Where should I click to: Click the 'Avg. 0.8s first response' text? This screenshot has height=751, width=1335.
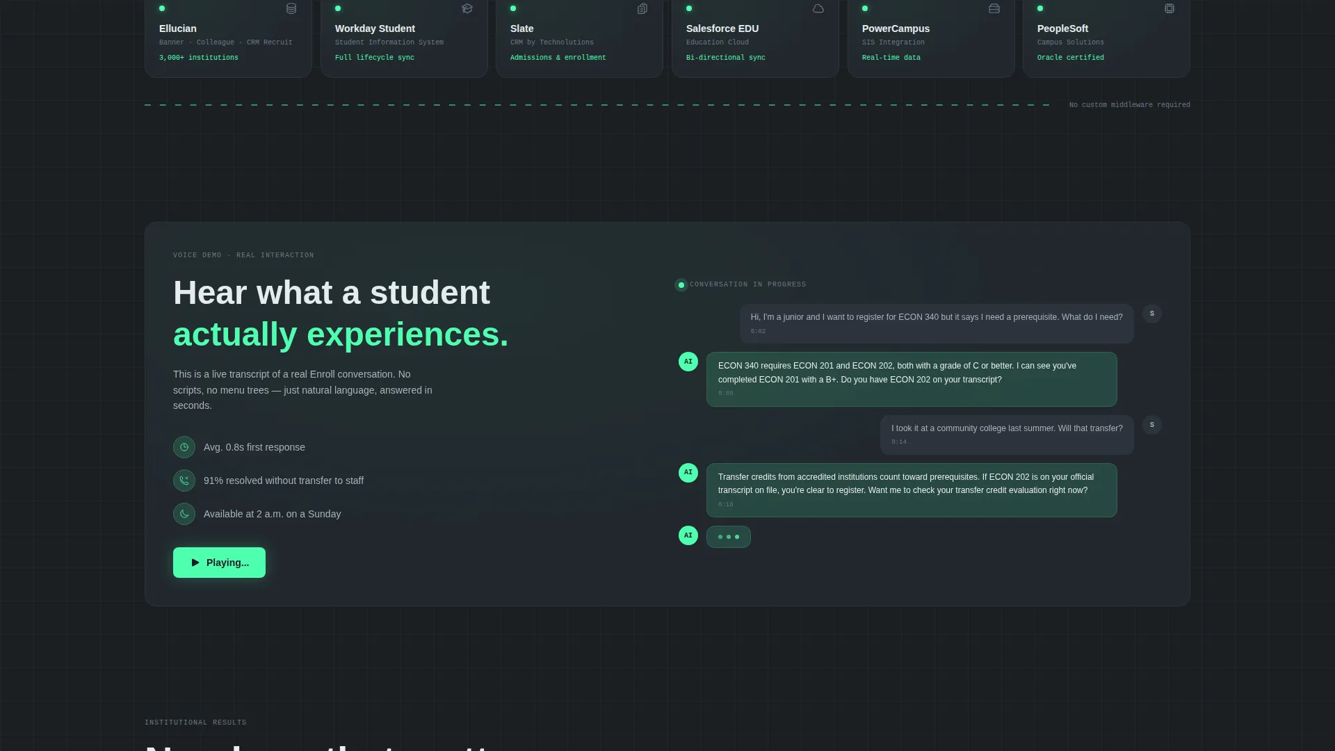coord(254,447)
